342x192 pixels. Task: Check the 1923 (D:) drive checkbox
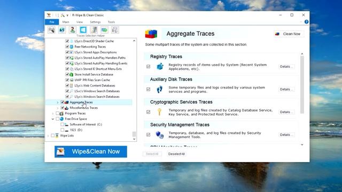(x=63, y=130)
